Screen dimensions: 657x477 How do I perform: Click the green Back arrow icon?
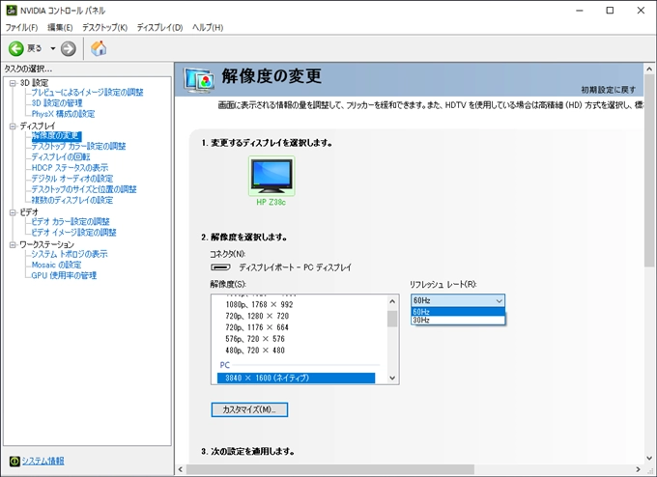pos(15,48)
